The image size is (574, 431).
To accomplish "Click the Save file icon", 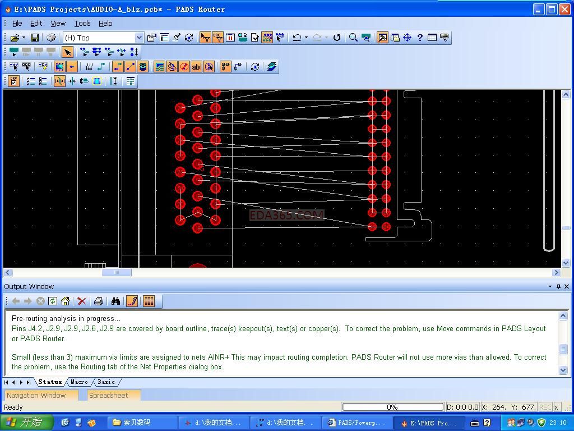I will (34, 38).
